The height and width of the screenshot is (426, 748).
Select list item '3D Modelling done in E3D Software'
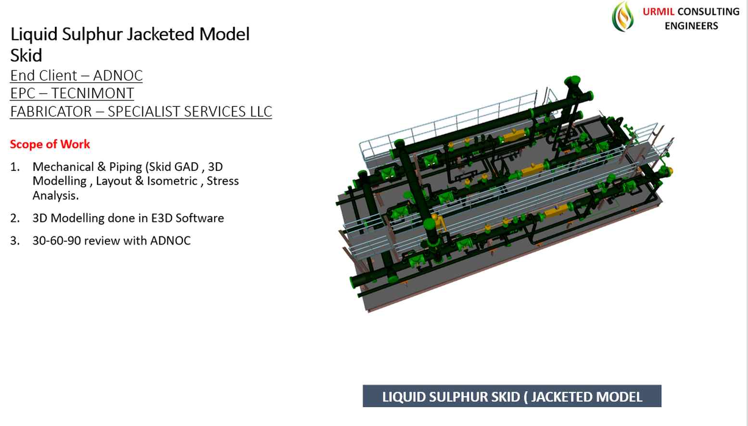click(128, 218)
